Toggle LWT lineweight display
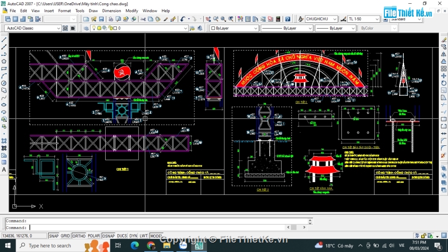448x252 pixels. pyautogui.click(x=143, y=236)
